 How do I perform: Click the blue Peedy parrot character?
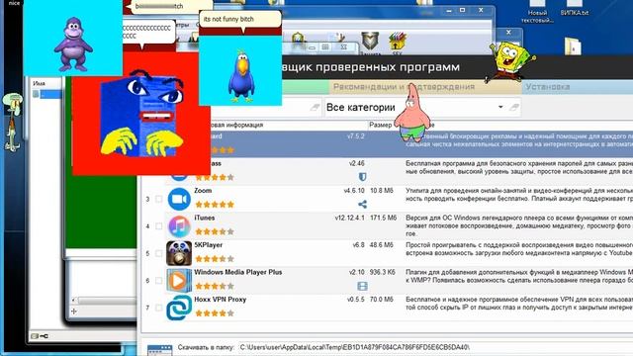(240, 76)
